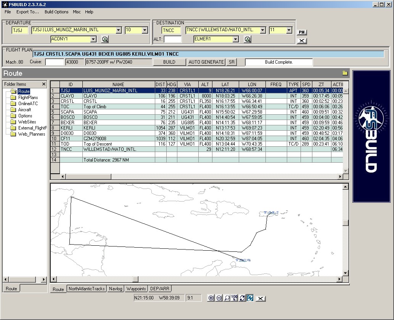Close the Folder Items panel
This screenshot has width=394, height=320.
[44, 84]
